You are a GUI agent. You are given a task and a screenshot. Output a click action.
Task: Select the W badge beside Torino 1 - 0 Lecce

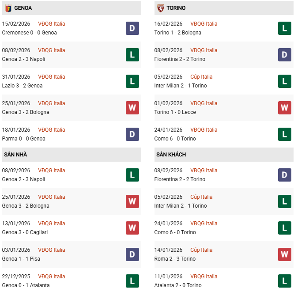coord(285,108)
